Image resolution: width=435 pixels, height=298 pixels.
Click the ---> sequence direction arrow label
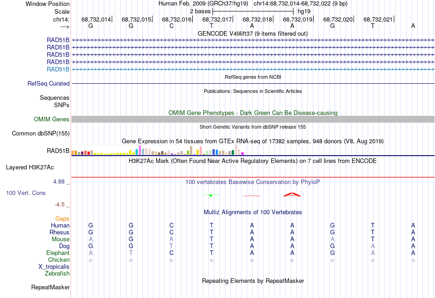point(65,27)
